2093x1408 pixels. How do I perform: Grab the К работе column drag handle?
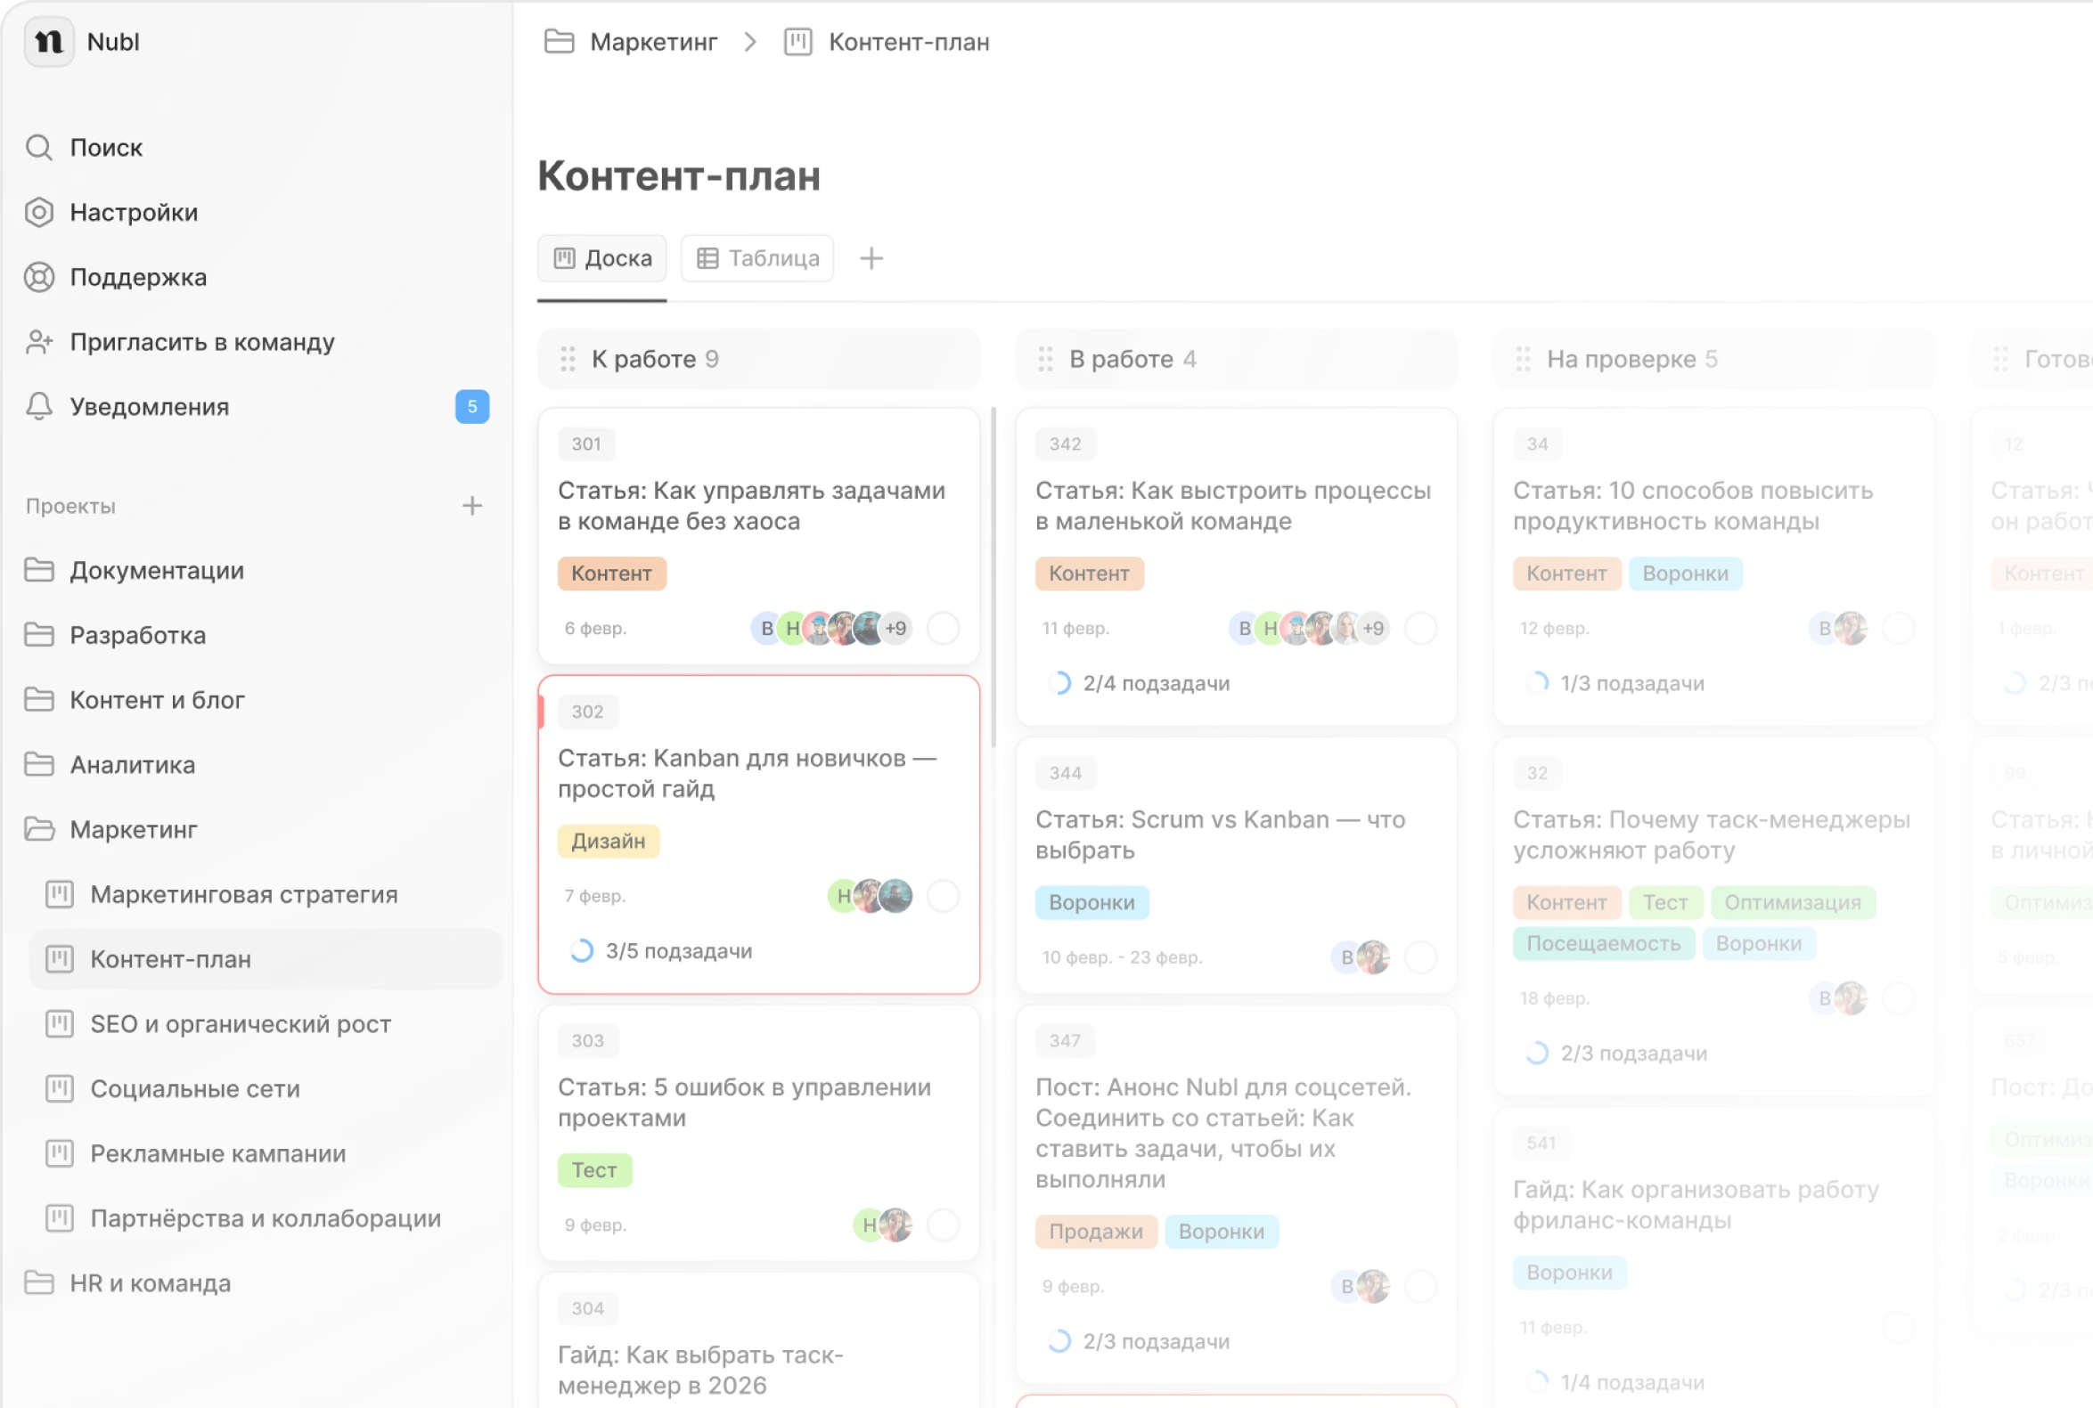568,359
